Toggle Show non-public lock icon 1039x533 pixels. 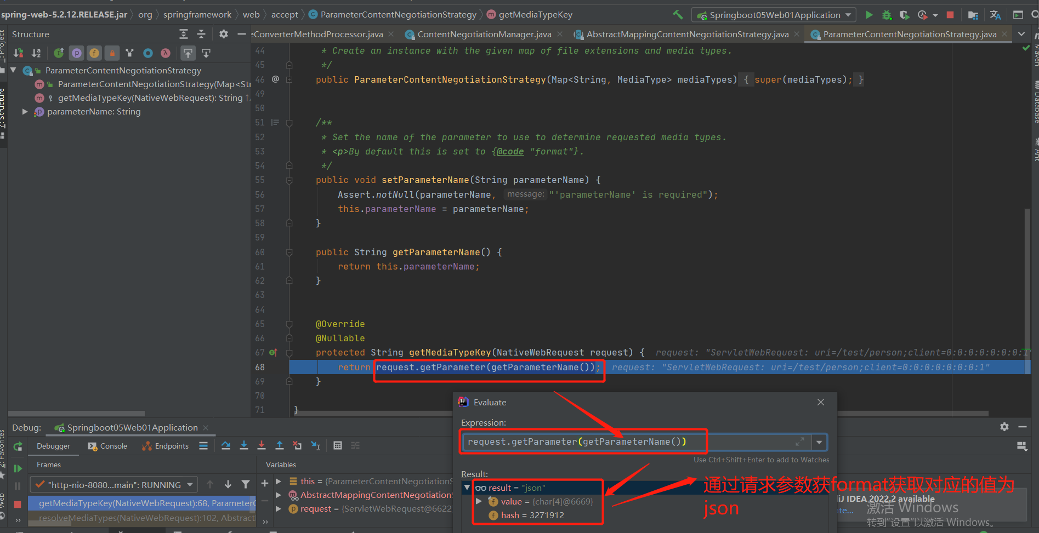(112, 53)
